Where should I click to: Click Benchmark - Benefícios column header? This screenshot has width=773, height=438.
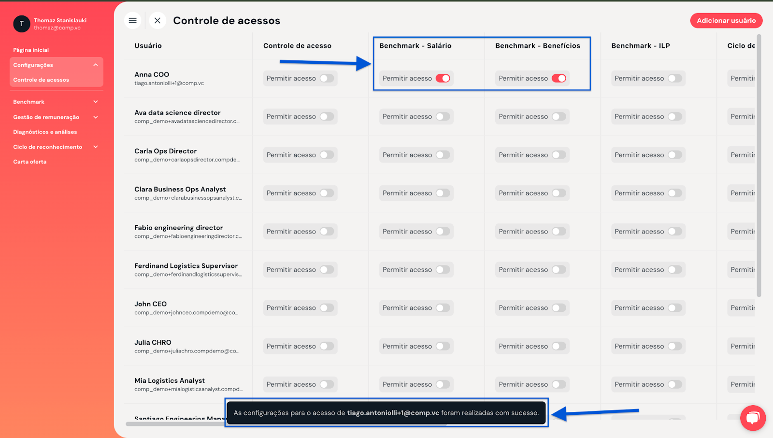coord(538,45)
